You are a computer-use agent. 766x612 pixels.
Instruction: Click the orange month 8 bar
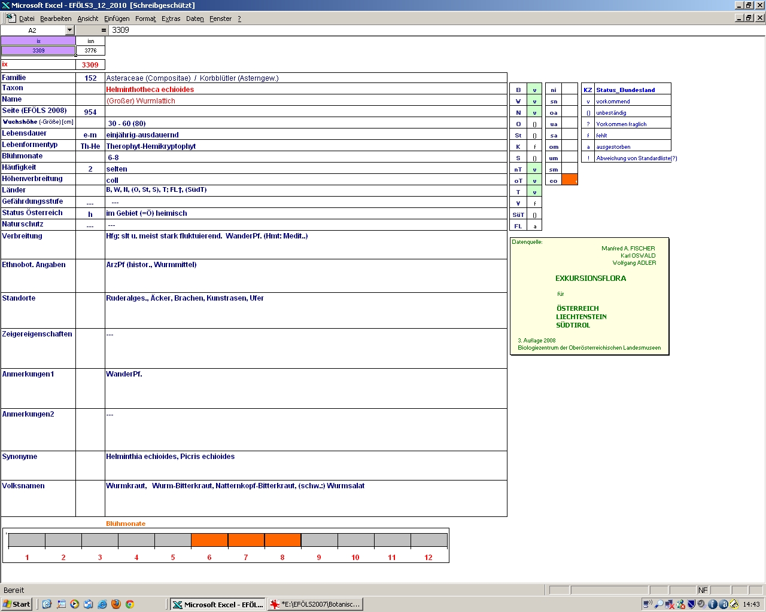(x=282, y=540)
